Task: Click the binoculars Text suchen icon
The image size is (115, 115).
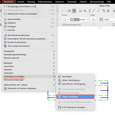Action: pos(5,46)
